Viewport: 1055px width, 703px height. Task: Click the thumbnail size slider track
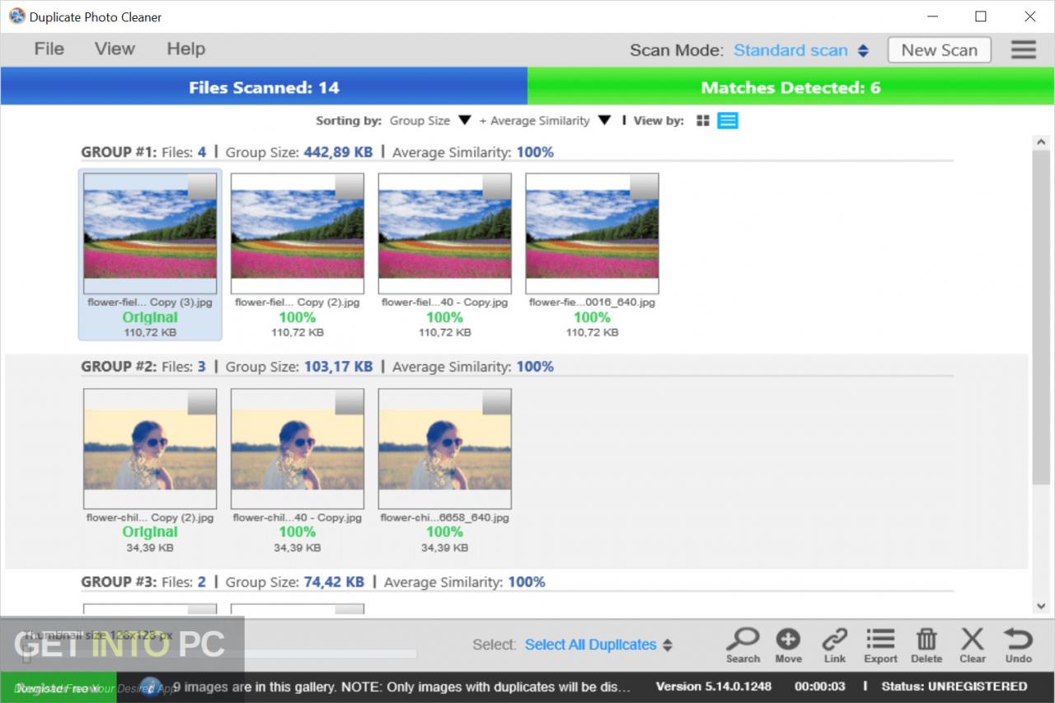(221, 655)
